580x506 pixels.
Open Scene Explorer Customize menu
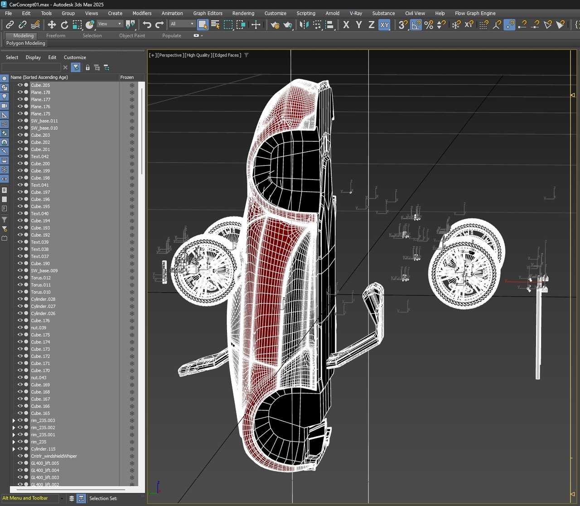click(75, 58)
